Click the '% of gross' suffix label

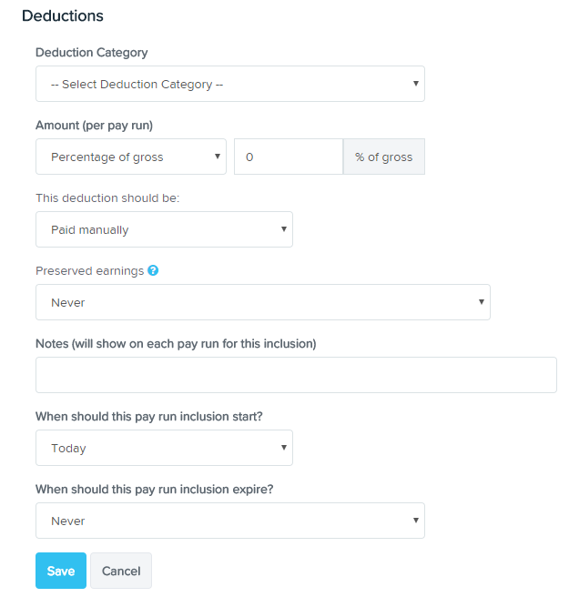(x=384, y=157)
